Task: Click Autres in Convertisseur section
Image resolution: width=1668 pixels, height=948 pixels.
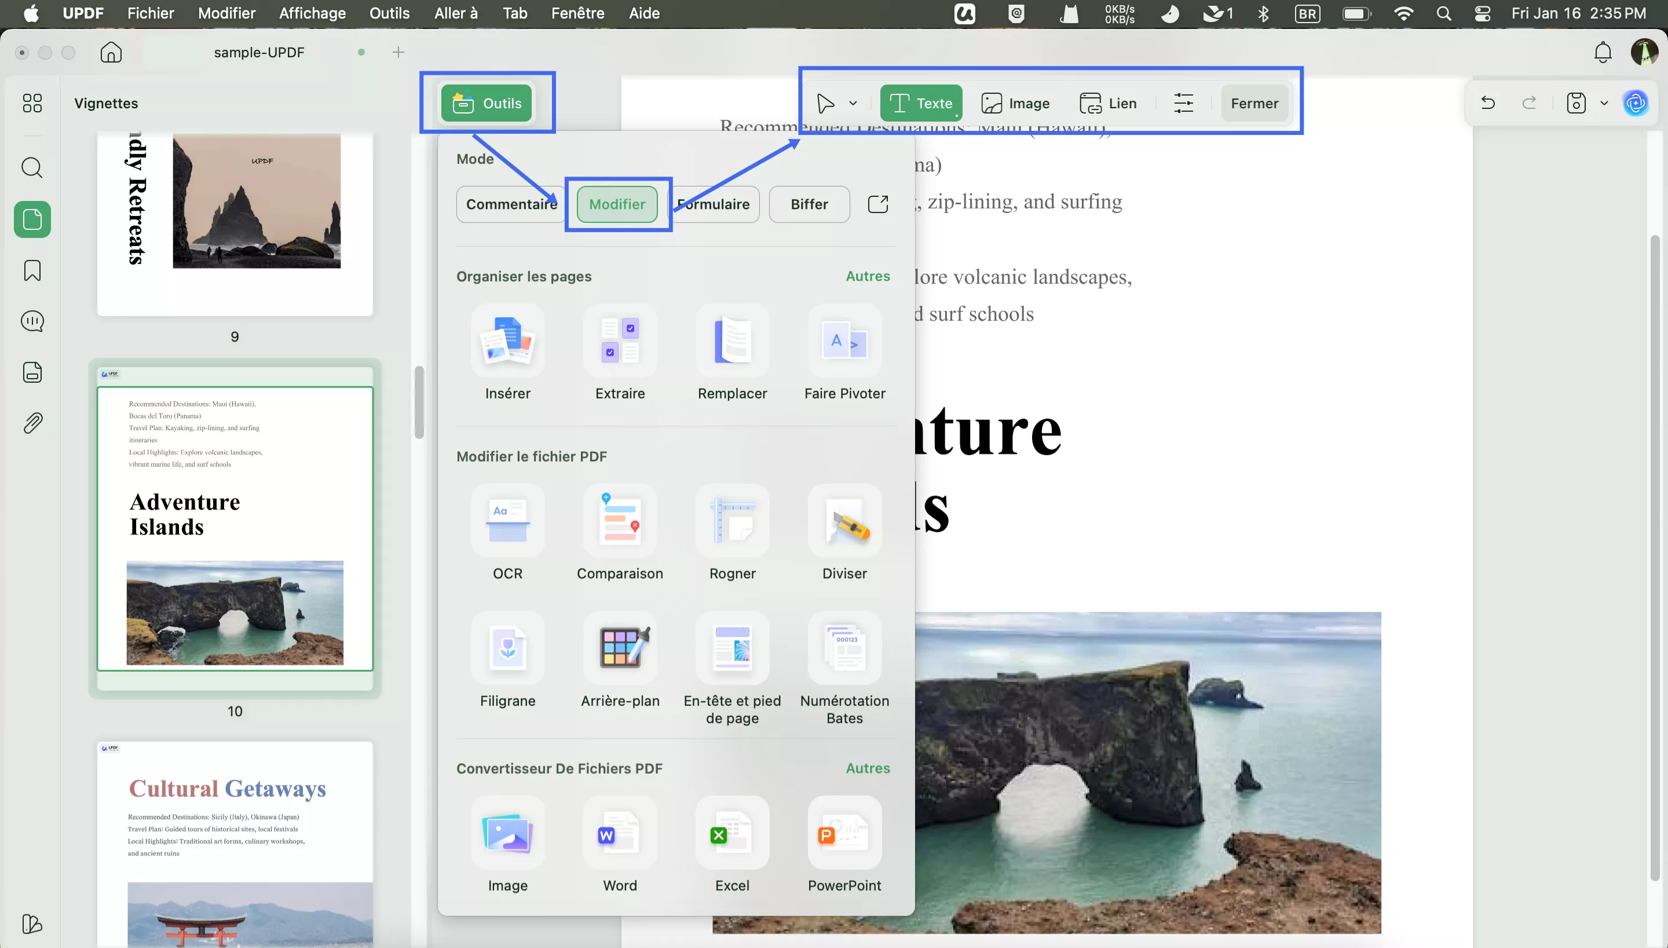Action: (867, 768)
